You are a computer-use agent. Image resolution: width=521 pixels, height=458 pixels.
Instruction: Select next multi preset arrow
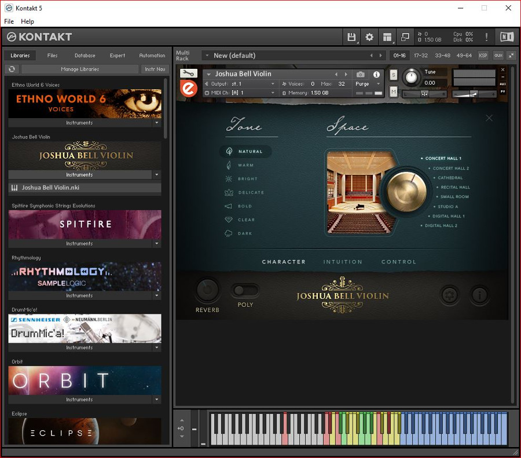[x=381, y=56]
